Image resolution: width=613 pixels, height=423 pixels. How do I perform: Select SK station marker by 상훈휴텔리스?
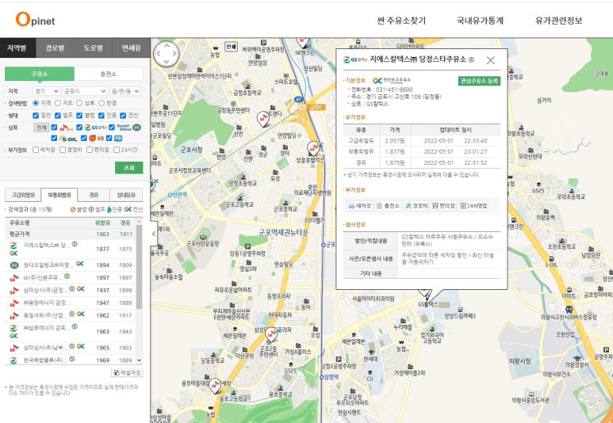click(313, 148)
